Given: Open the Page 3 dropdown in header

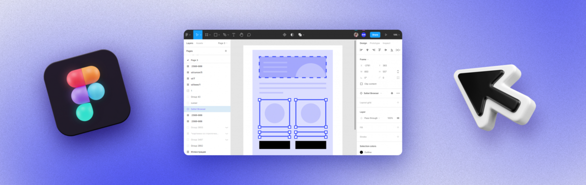Looking at the screenshot, I should [x=223, y=43].
